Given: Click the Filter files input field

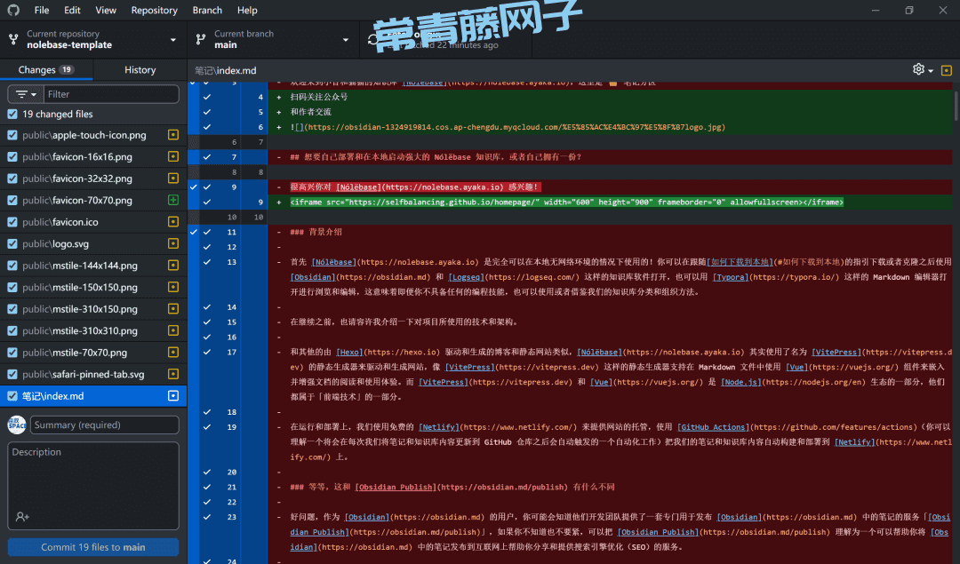Looking at the screenshot, I should tap(111, 94).
